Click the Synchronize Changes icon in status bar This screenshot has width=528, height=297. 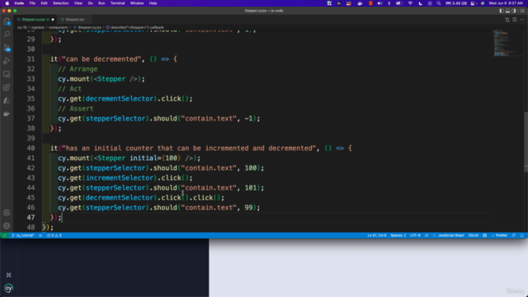pyautogui.click(x=40, y=235)
